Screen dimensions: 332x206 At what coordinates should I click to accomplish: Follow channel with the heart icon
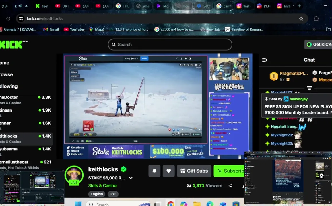click(x=168, y=171)
